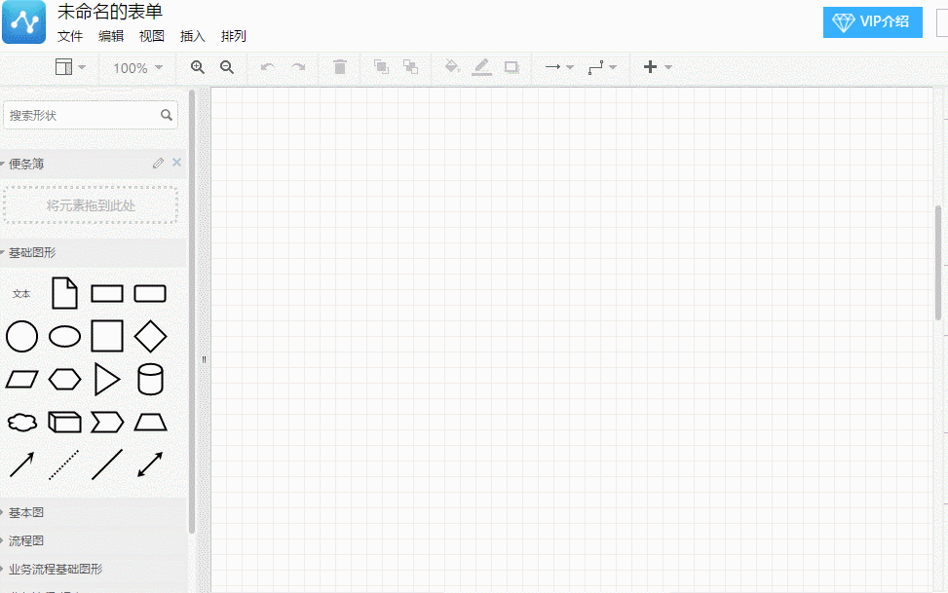The height and width of the screenshot is (593, 948).
Task: Open the 视图 menu
Action: coord(152,36)
